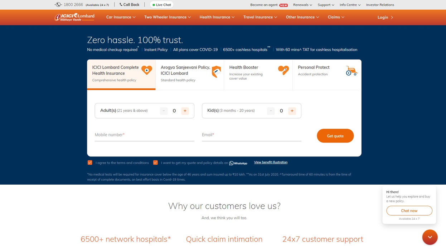
Task: Click the Personal Protect wheelchair icon
Action: point(352,71)
